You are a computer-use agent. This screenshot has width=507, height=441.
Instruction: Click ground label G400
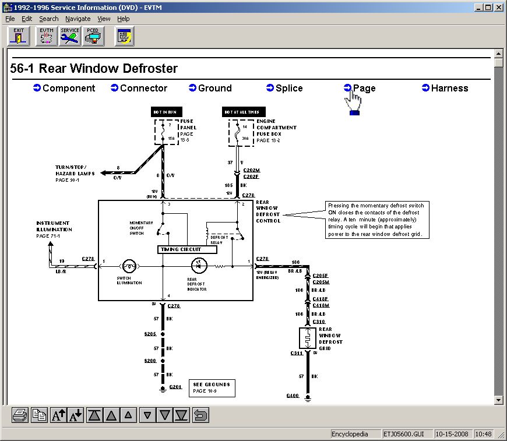pyautogui.click(x=293, y=396)
